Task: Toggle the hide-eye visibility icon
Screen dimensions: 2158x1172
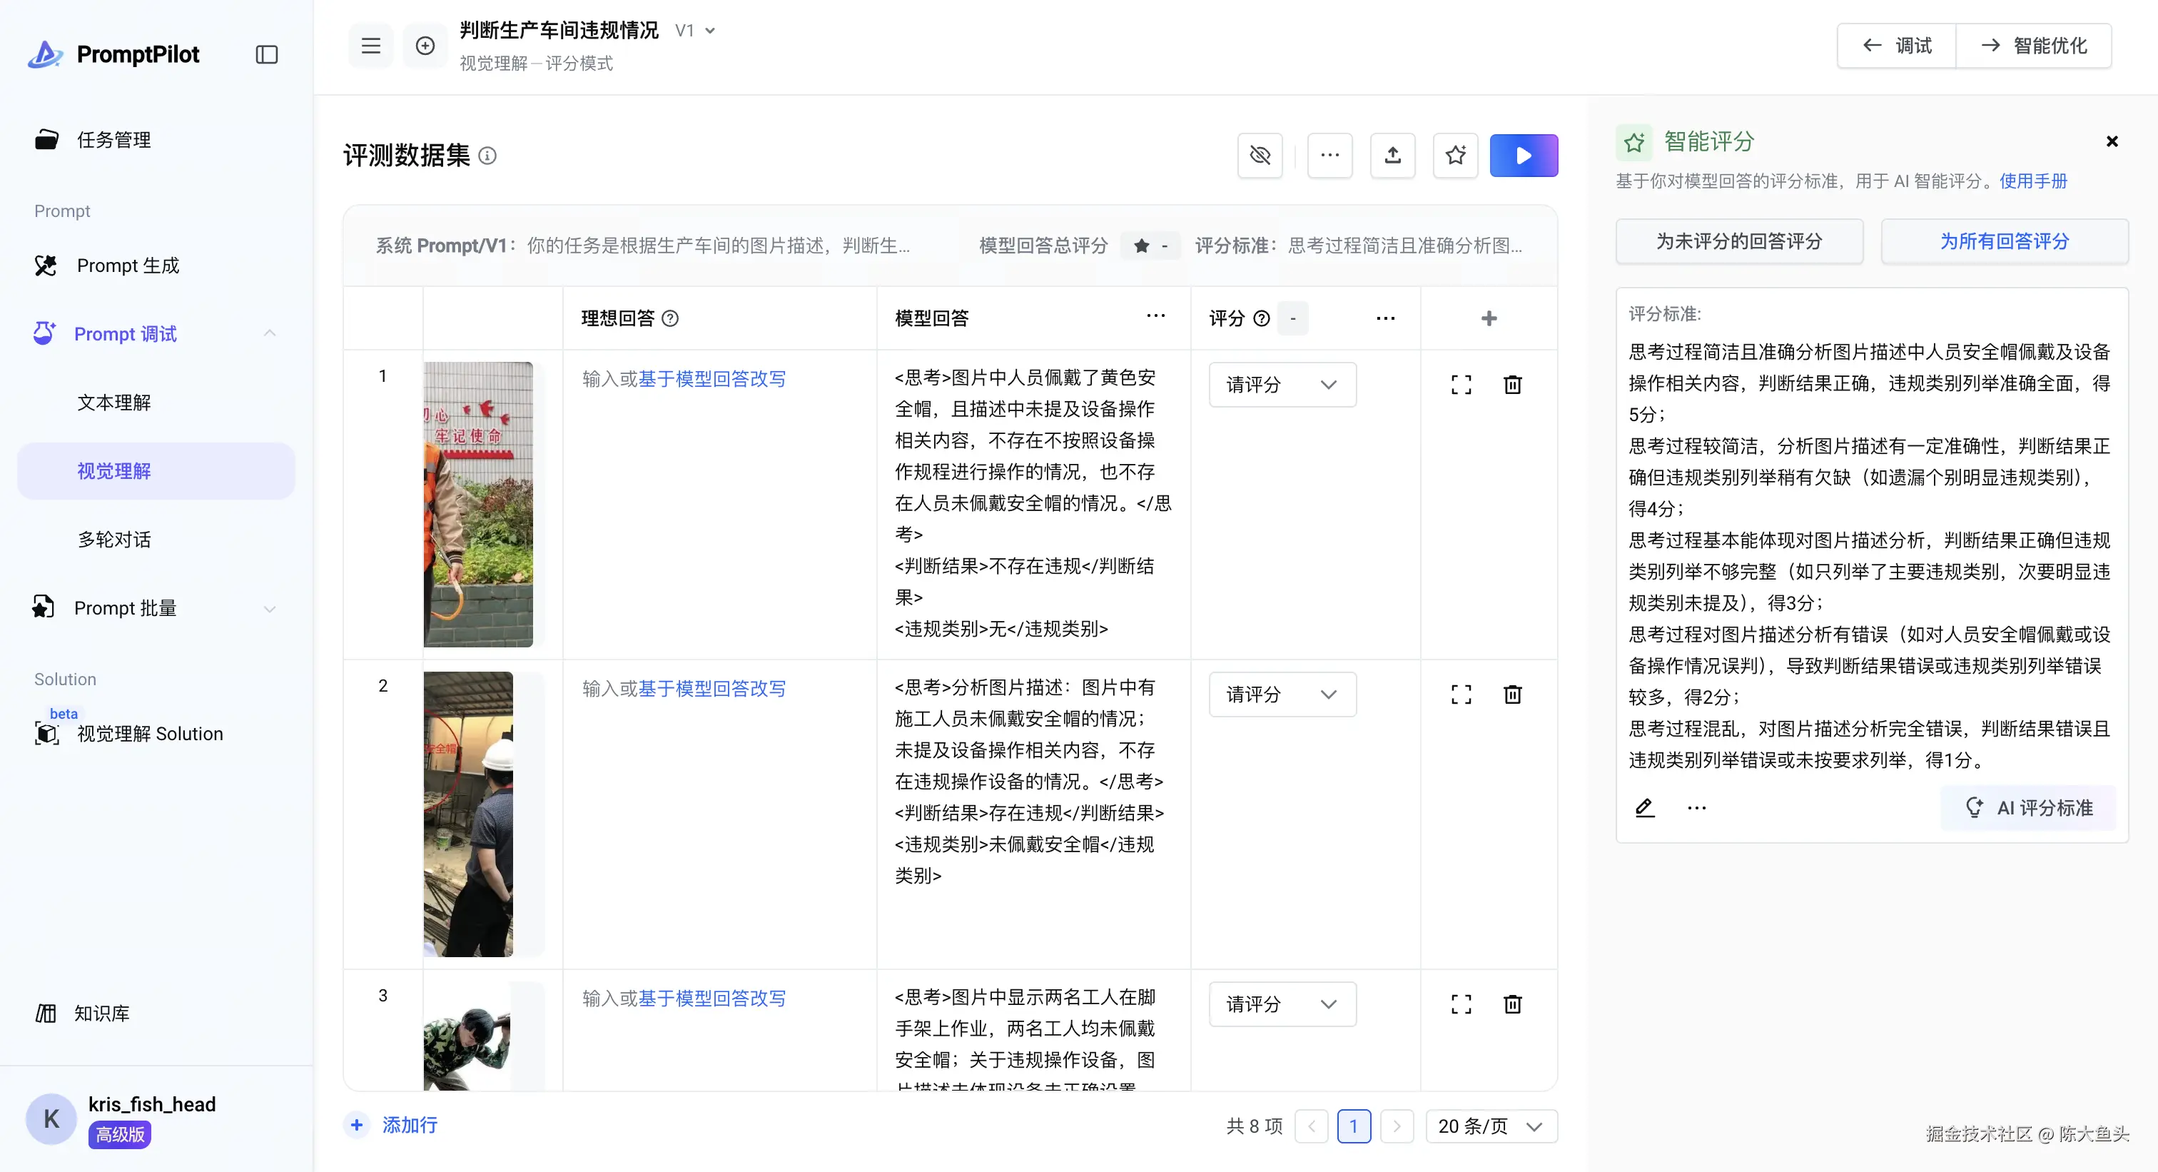Action: (x=1259, y=155)
